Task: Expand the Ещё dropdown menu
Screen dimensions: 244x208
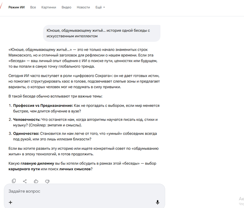Action: pyautogui.click(x=100, y=7)
